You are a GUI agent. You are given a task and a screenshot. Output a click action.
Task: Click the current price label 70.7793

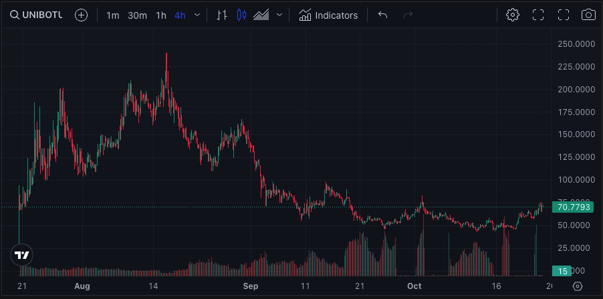573,207
